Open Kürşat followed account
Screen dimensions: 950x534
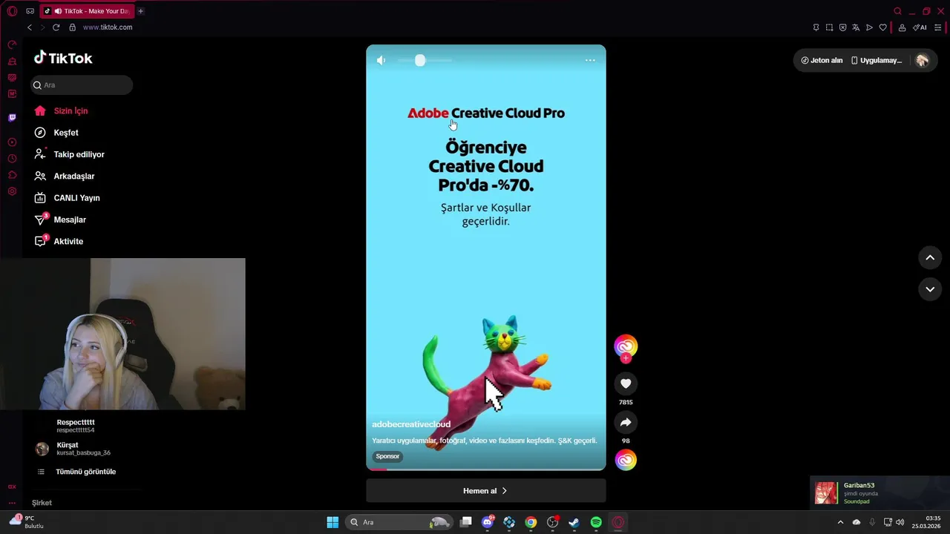click(83, 449)
